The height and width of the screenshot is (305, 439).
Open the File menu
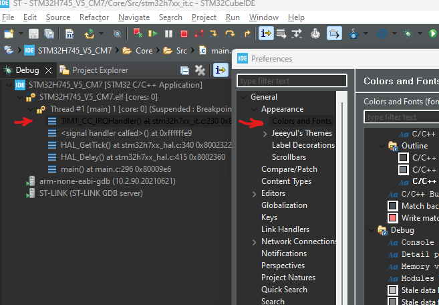coord(8,17)
